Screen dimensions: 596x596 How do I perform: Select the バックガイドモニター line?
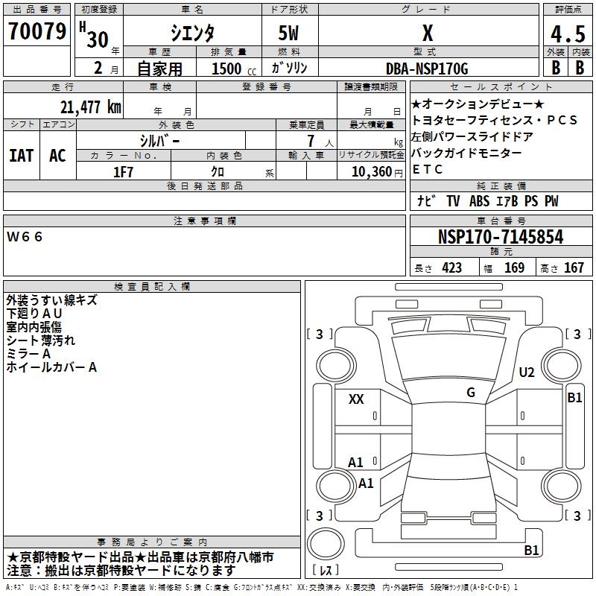coord(467,153)
